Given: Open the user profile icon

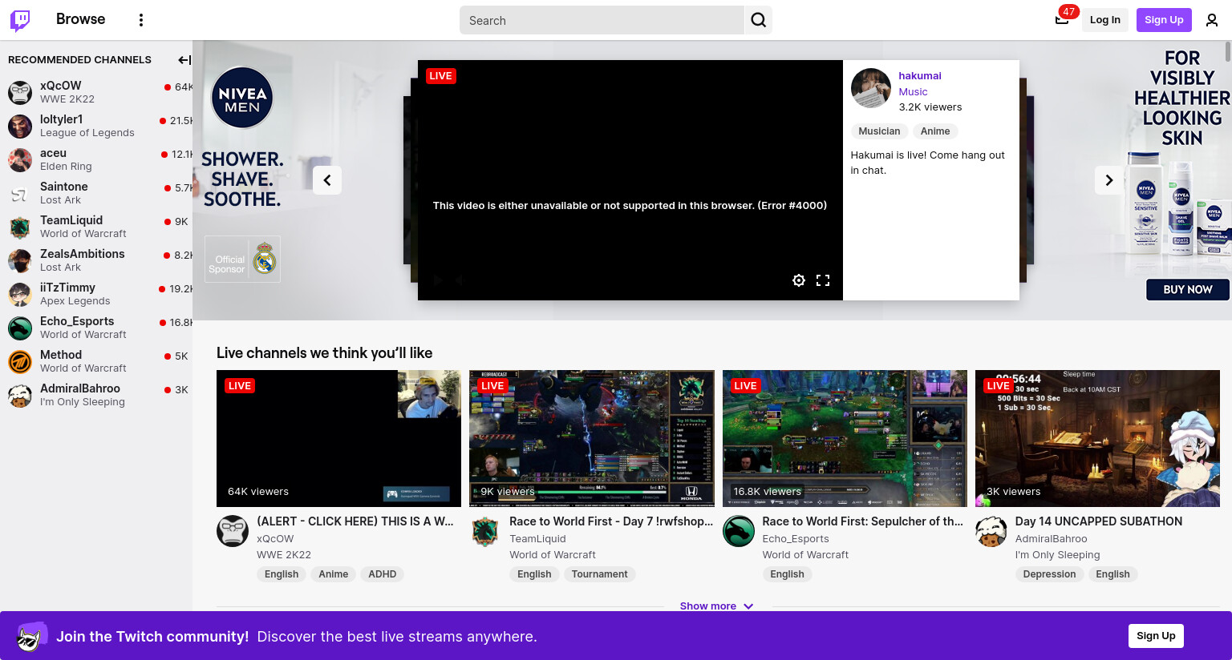Looking at the screenshot, I should pos(1212,20).
